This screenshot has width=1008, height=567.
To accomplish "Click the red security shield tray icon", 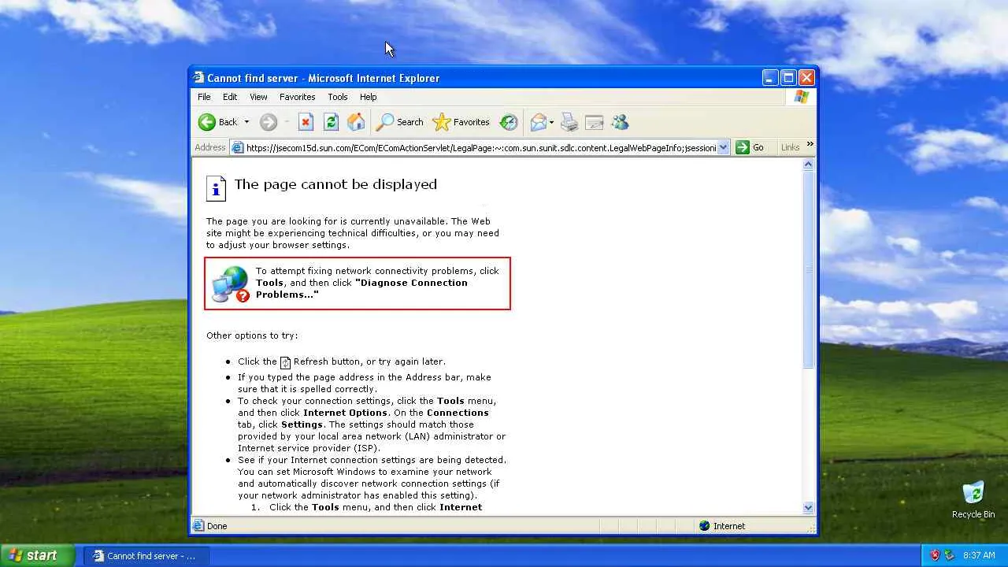I will pos(935,555).
